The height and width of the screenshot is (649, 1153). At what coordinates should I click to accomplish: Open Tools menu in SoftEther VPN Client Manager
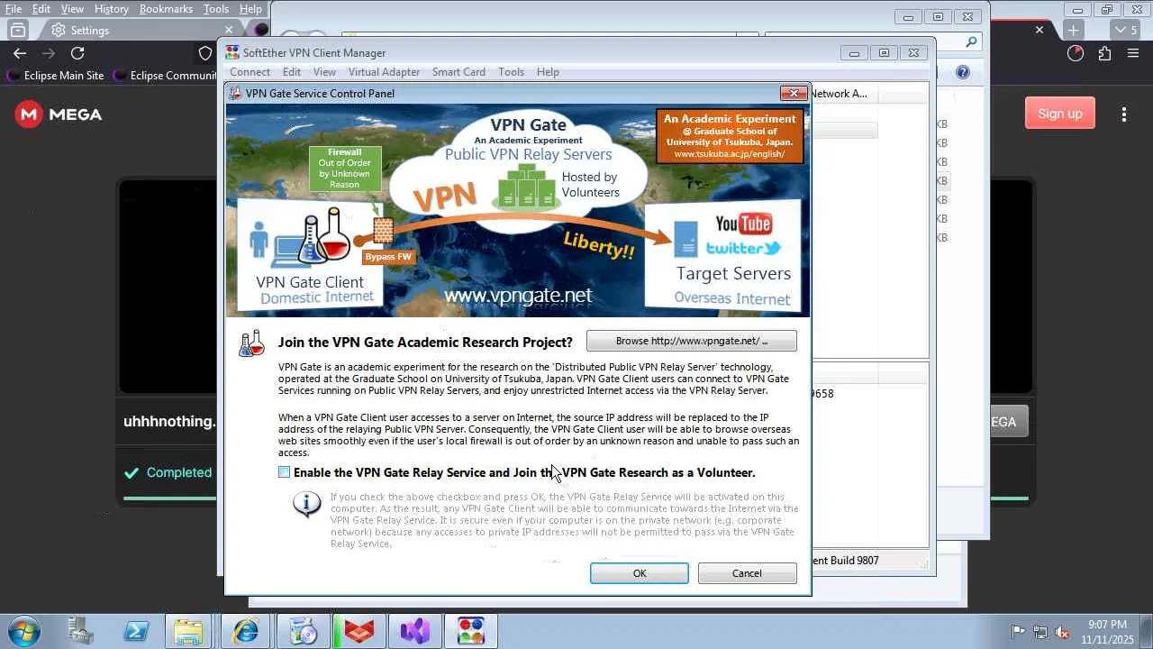[511, 72]
